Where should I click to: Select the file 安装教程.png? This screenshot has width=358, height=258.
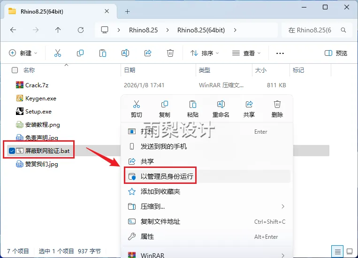[43, 125]
